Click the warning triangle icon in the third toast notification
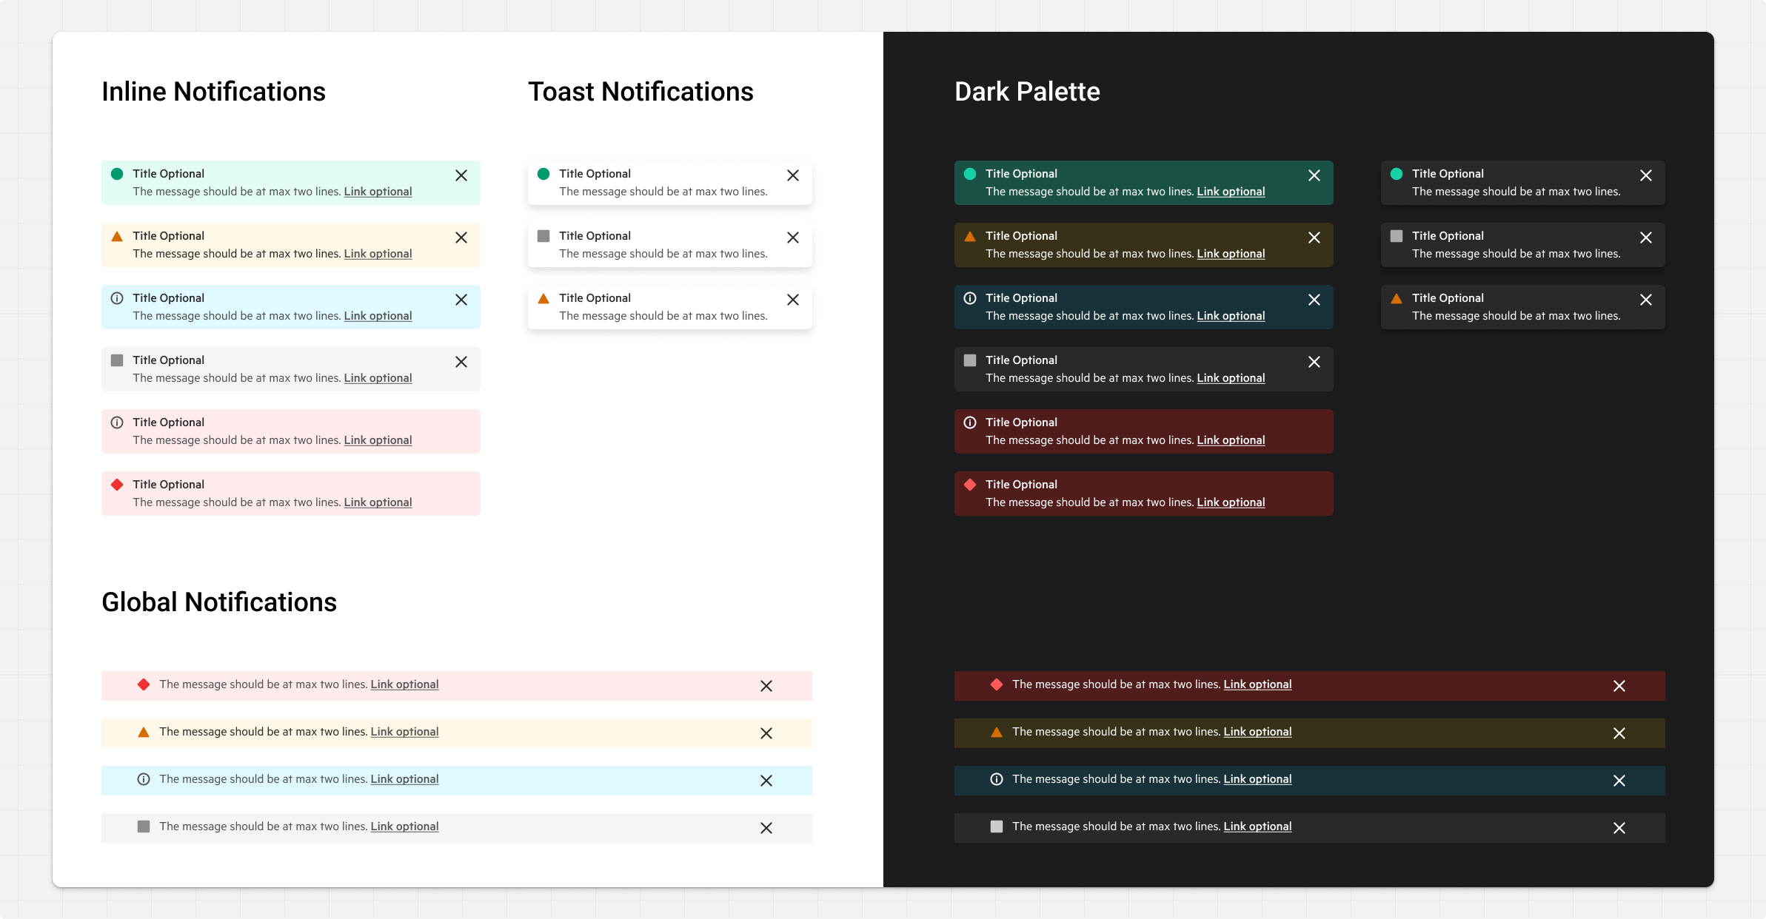1766x919 pixels. (x=544, y=298)
